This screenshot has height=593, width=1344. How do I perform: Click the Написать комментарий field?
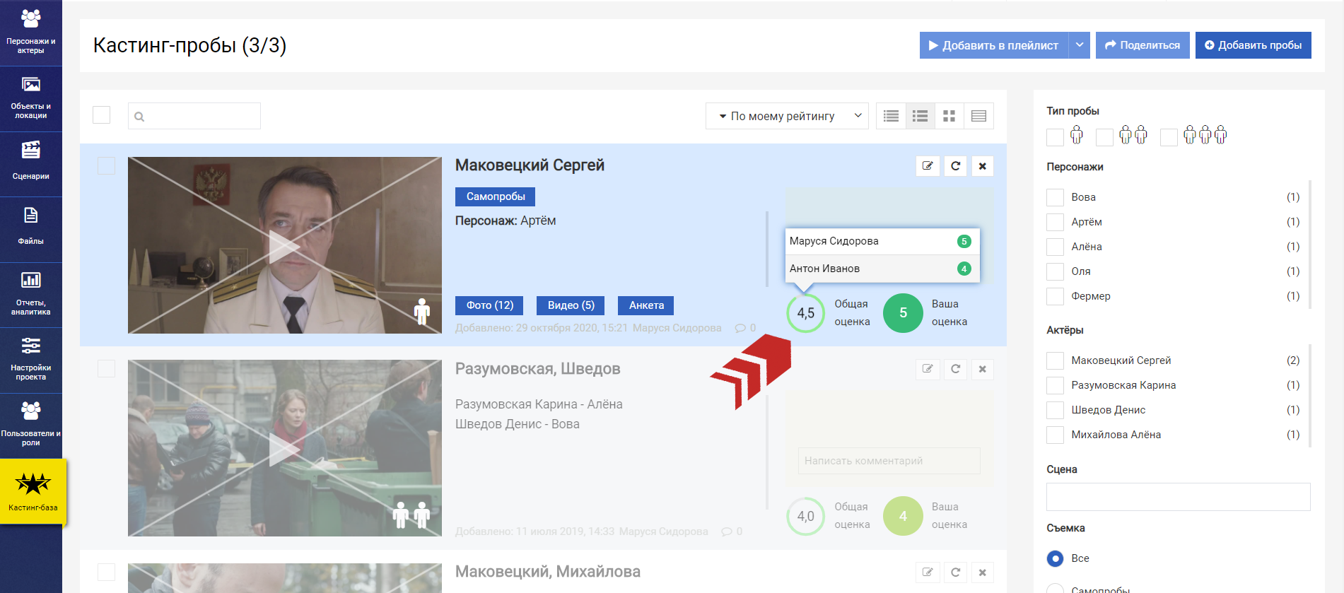pos(889,461)
